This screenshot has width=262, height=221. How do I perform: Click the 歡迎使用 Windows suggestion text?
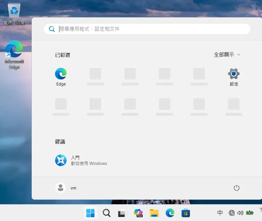click(89, 164)
